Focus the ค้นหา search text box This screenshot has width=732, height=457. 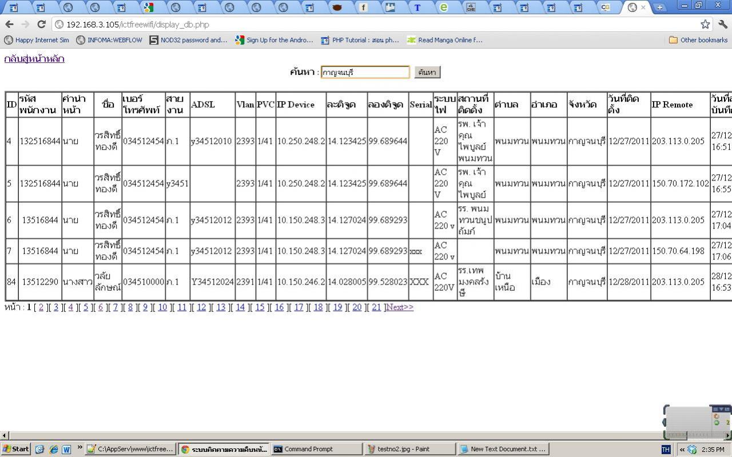365,72
